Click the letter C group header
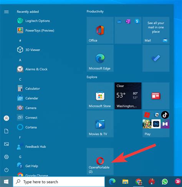The image size is (182, 187). (20, 79)
